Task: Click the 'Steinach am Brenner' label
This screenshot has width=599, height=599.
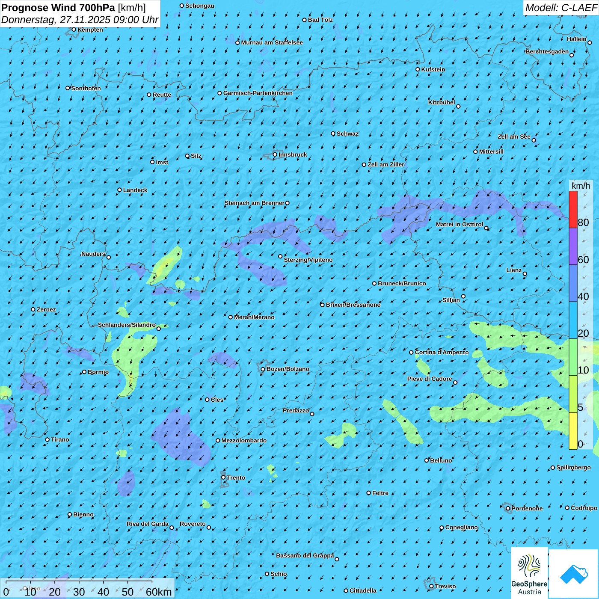Action: point(254,203)
